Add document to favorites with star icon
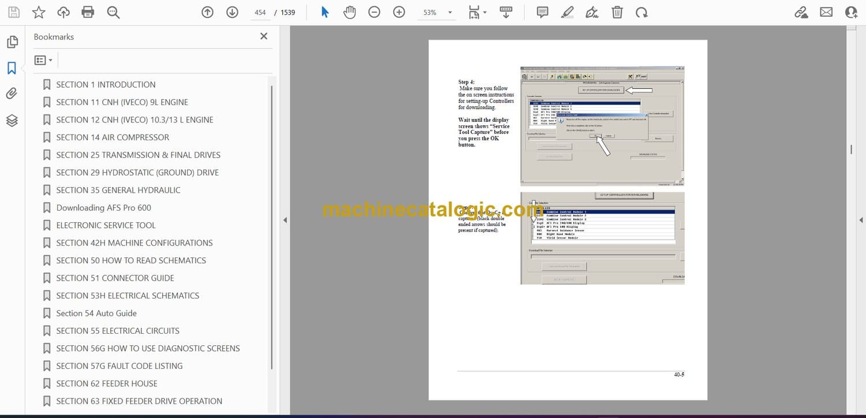 [38, 12]
